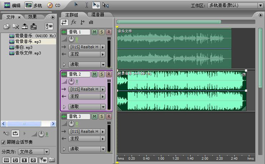The image size is (265, 164).
Task: Select 音乐文件.mp3 in file list
Action: [25, 53]
